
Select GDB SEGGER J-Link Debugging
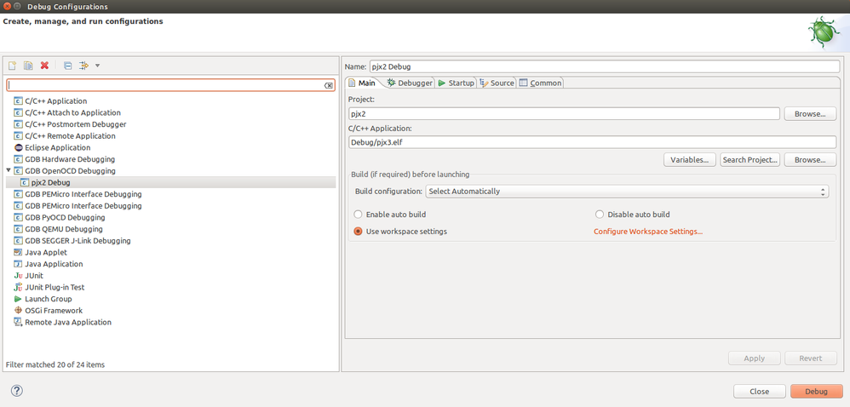click(78, 241)
